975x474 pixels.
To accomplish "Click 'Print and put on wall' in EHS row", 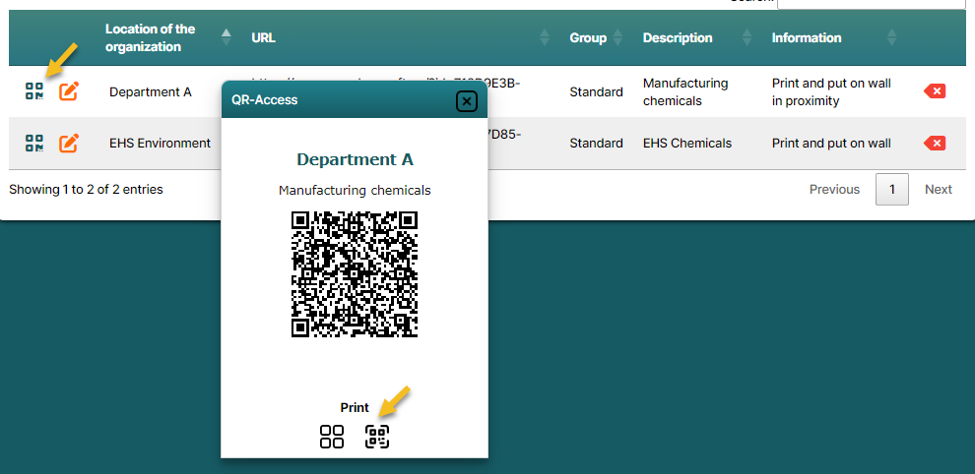I will 831,143.
